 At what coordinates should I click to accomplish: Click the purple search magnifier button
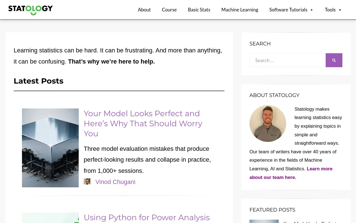click(334, 60)
